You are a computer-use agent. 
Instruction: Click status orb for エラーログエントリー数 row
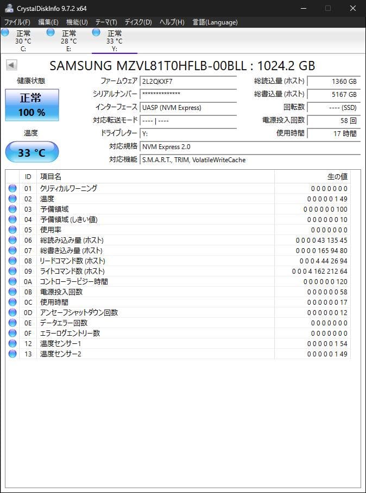point(12,333)
